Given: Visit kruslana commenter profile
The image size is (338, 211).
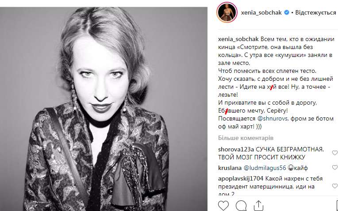Looking at the screenshot, I should click(x=230, y=168).
